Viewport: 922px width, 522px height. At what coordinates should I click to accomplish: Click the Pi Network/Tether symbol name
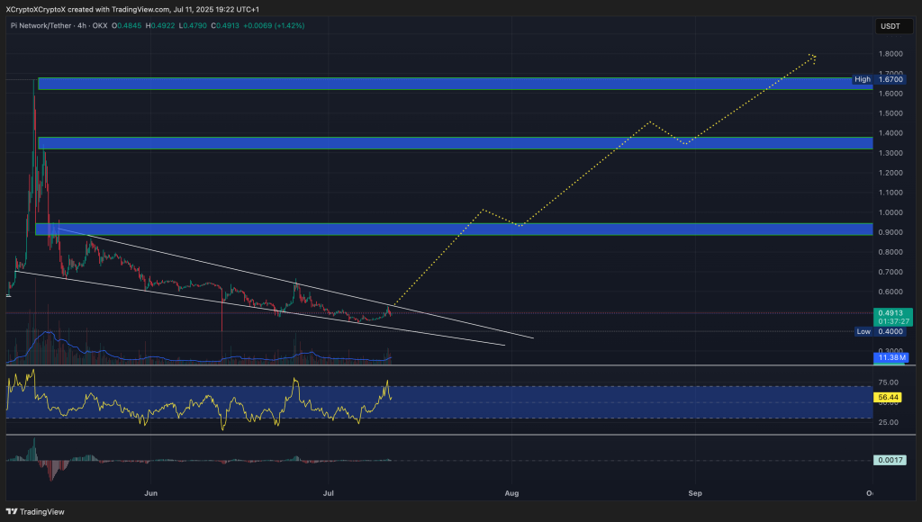point(41,26)
